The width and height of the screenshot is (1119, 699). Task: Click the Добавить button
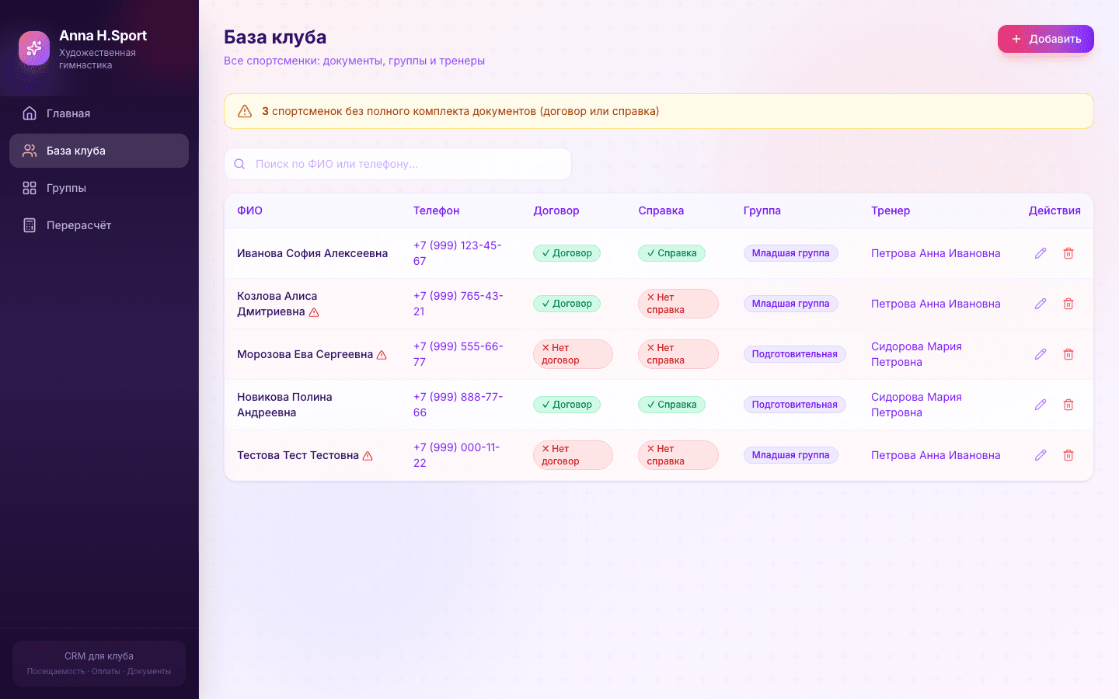click(1046, 39)
